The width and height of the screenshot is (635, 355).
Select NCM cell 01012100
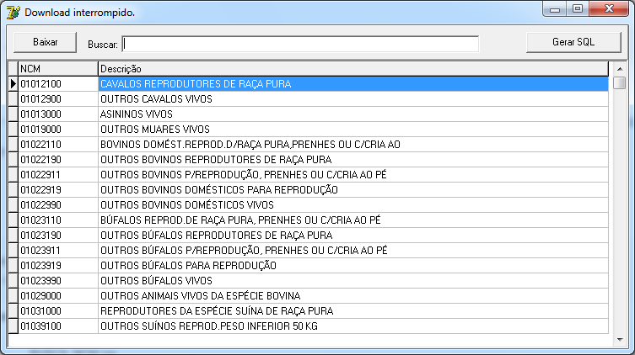pyautogui.click(x=58, y=84)
